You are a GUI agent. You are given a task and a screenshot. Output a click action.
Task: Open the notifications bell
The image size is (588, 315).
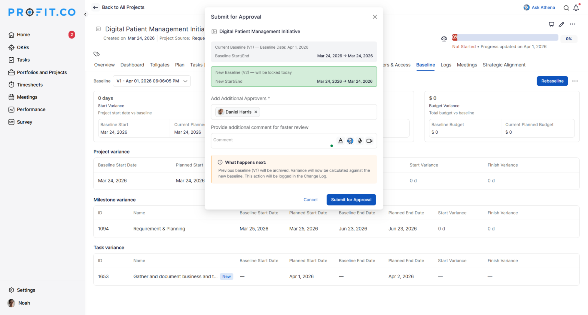pos(576,8)
